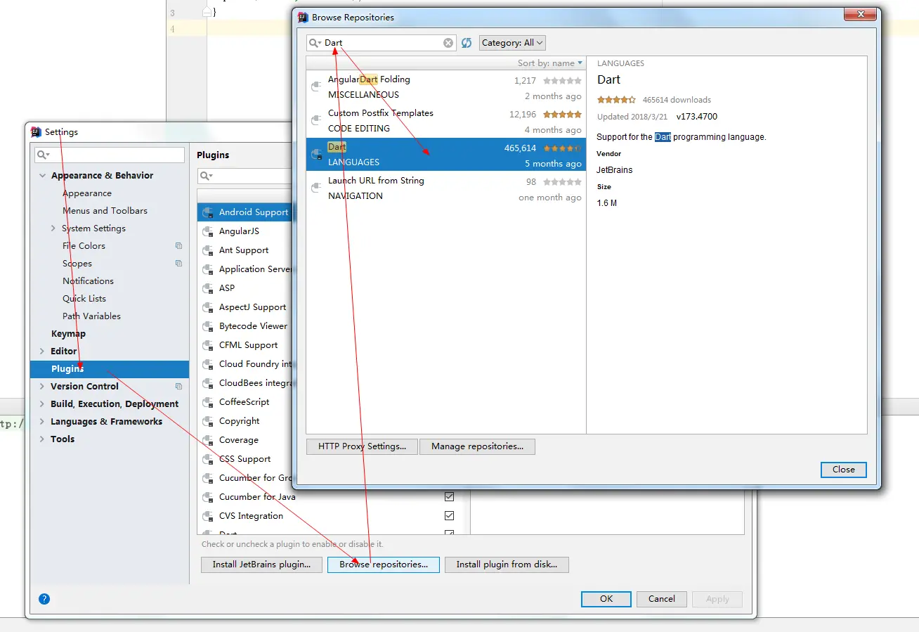Click the refresh icon in Browse Repositories

[467, 43]
